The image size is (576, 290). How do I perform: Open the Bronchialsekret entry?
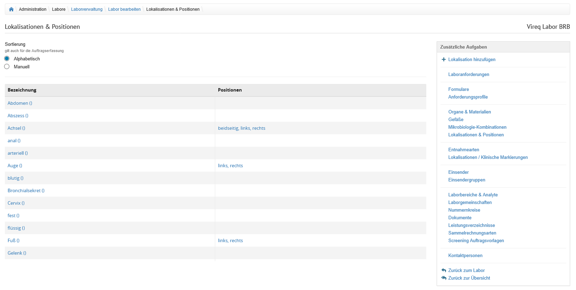tap(26, 190)
